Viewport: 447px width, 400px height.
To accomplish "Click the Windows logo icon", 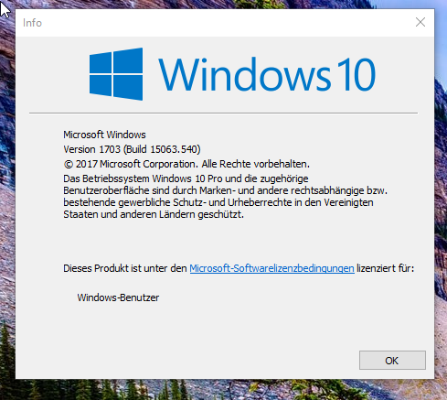I will (x=116, y=74).
